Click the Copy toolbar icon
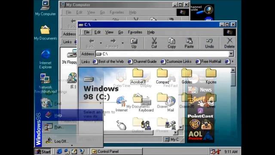Viewport: 275px width, 155px height. pyautogui.click(x=171, y=43)
